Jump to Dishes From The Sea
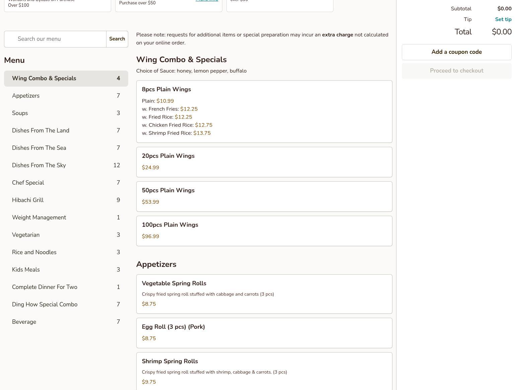 (66, 148)
